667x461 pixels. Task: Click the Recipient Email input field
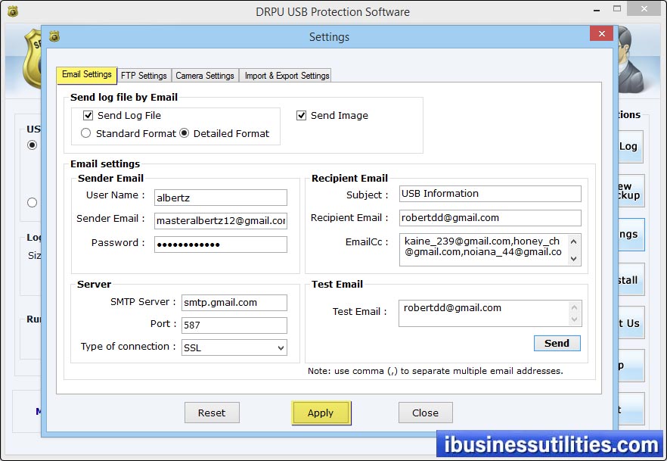point(490,218)
